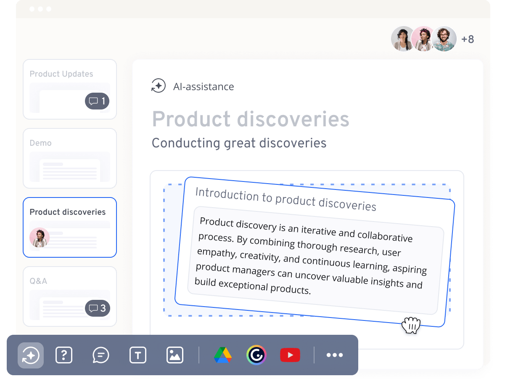The height and width of the screenshot is (379, 505).
Task: Click the rainbow circle app icon
Action: (x=256, y=355)
